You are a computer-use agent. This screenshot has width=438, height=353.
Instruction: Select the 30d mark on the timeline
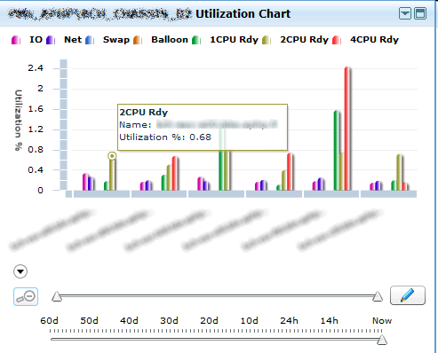(169, 321)
